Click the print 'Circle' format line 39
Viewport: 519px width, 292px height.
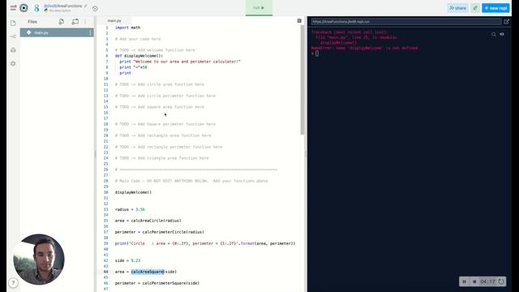click(x=205, y=243)
